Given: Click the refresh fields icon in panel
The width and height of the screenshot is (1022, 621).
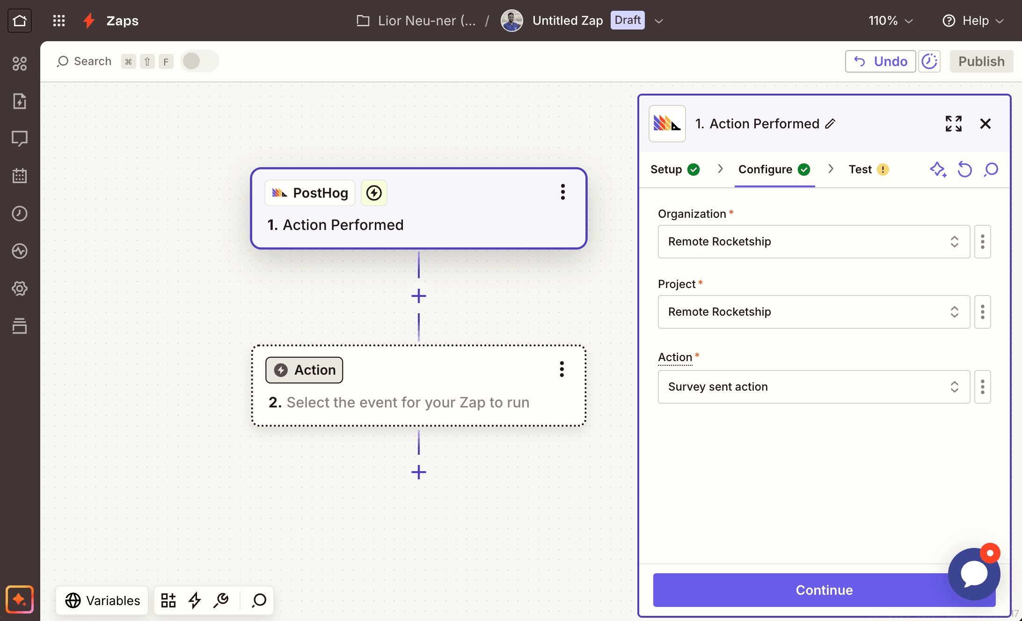Looking at the screenshot, I should coord(965,170).
